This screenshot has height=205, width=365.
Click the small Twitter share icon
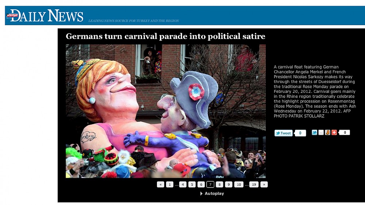tap(314, 133)
